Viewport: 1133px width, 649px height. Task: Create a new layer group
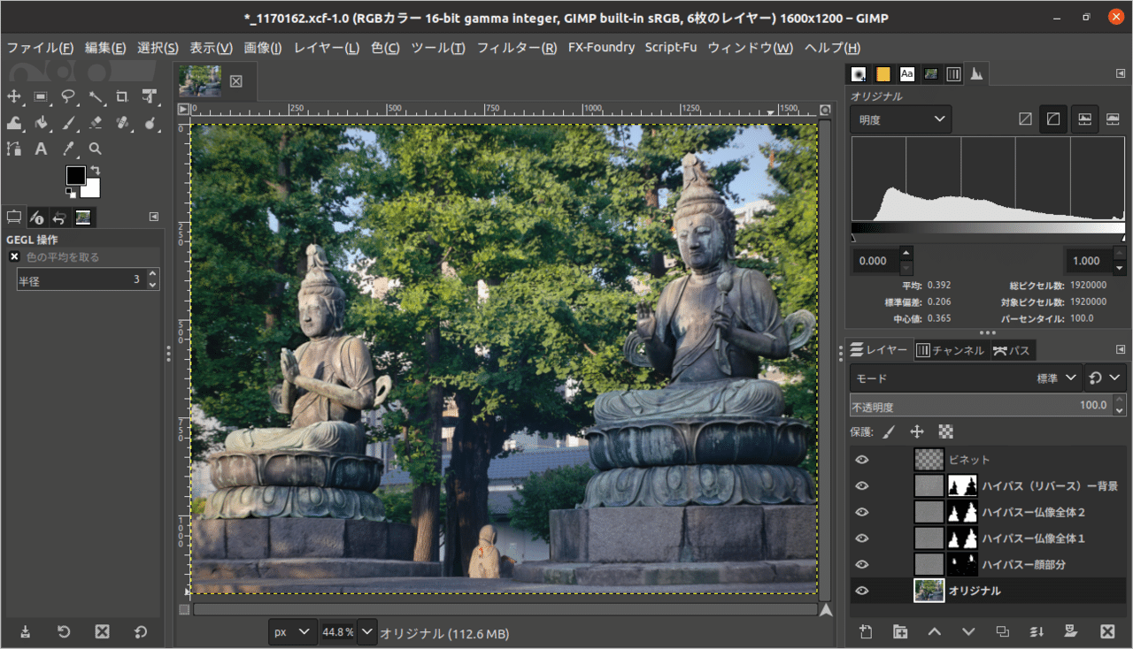(900, 631)
